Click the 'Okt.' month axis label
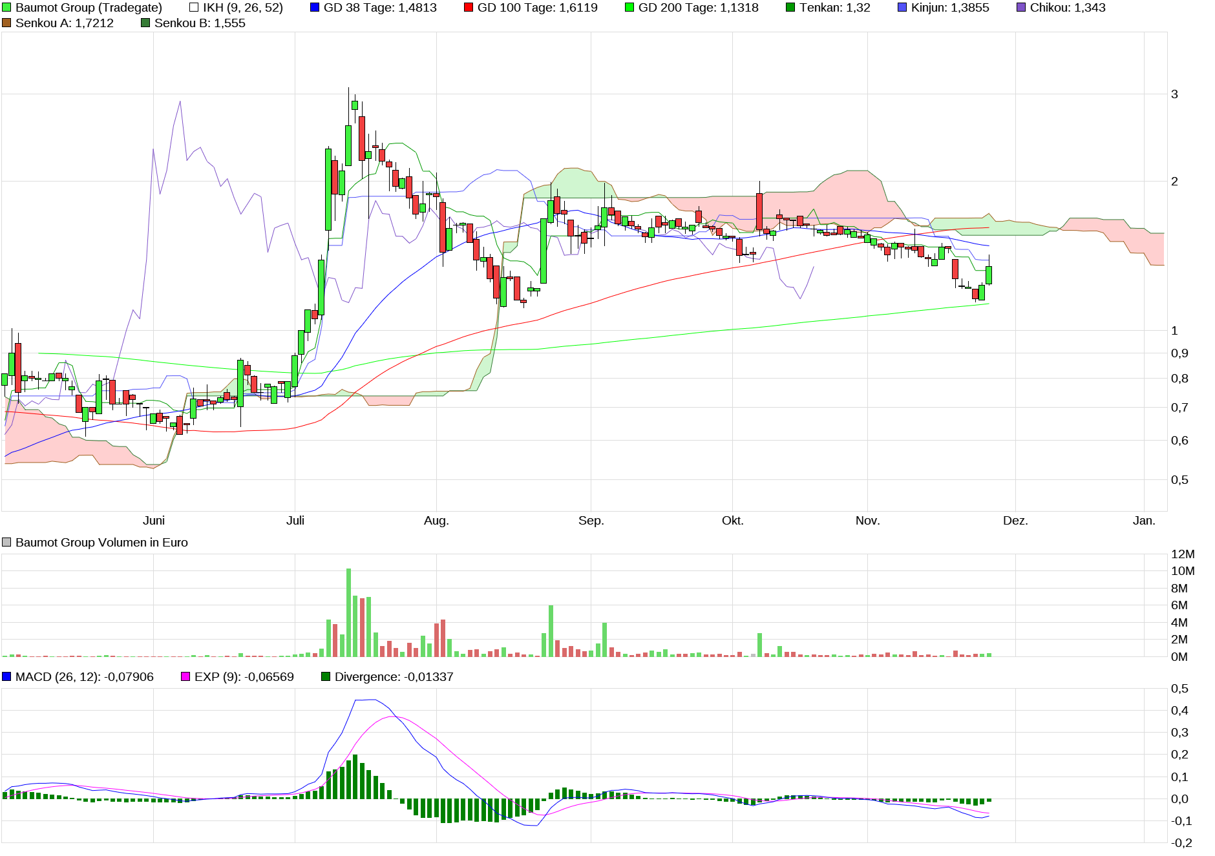 733,521
